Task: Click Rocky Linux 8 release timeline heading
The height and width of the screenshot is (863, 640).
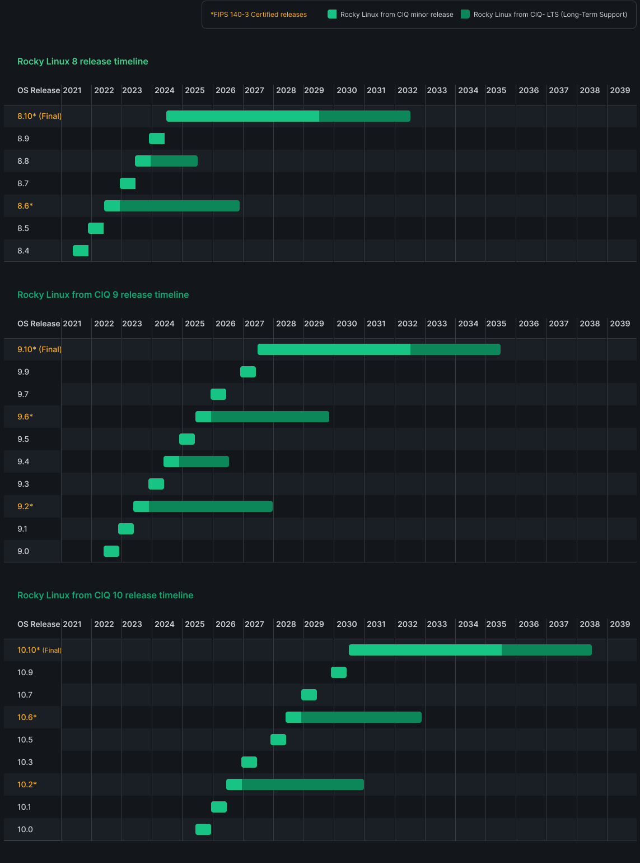Action: pos(83,61)
